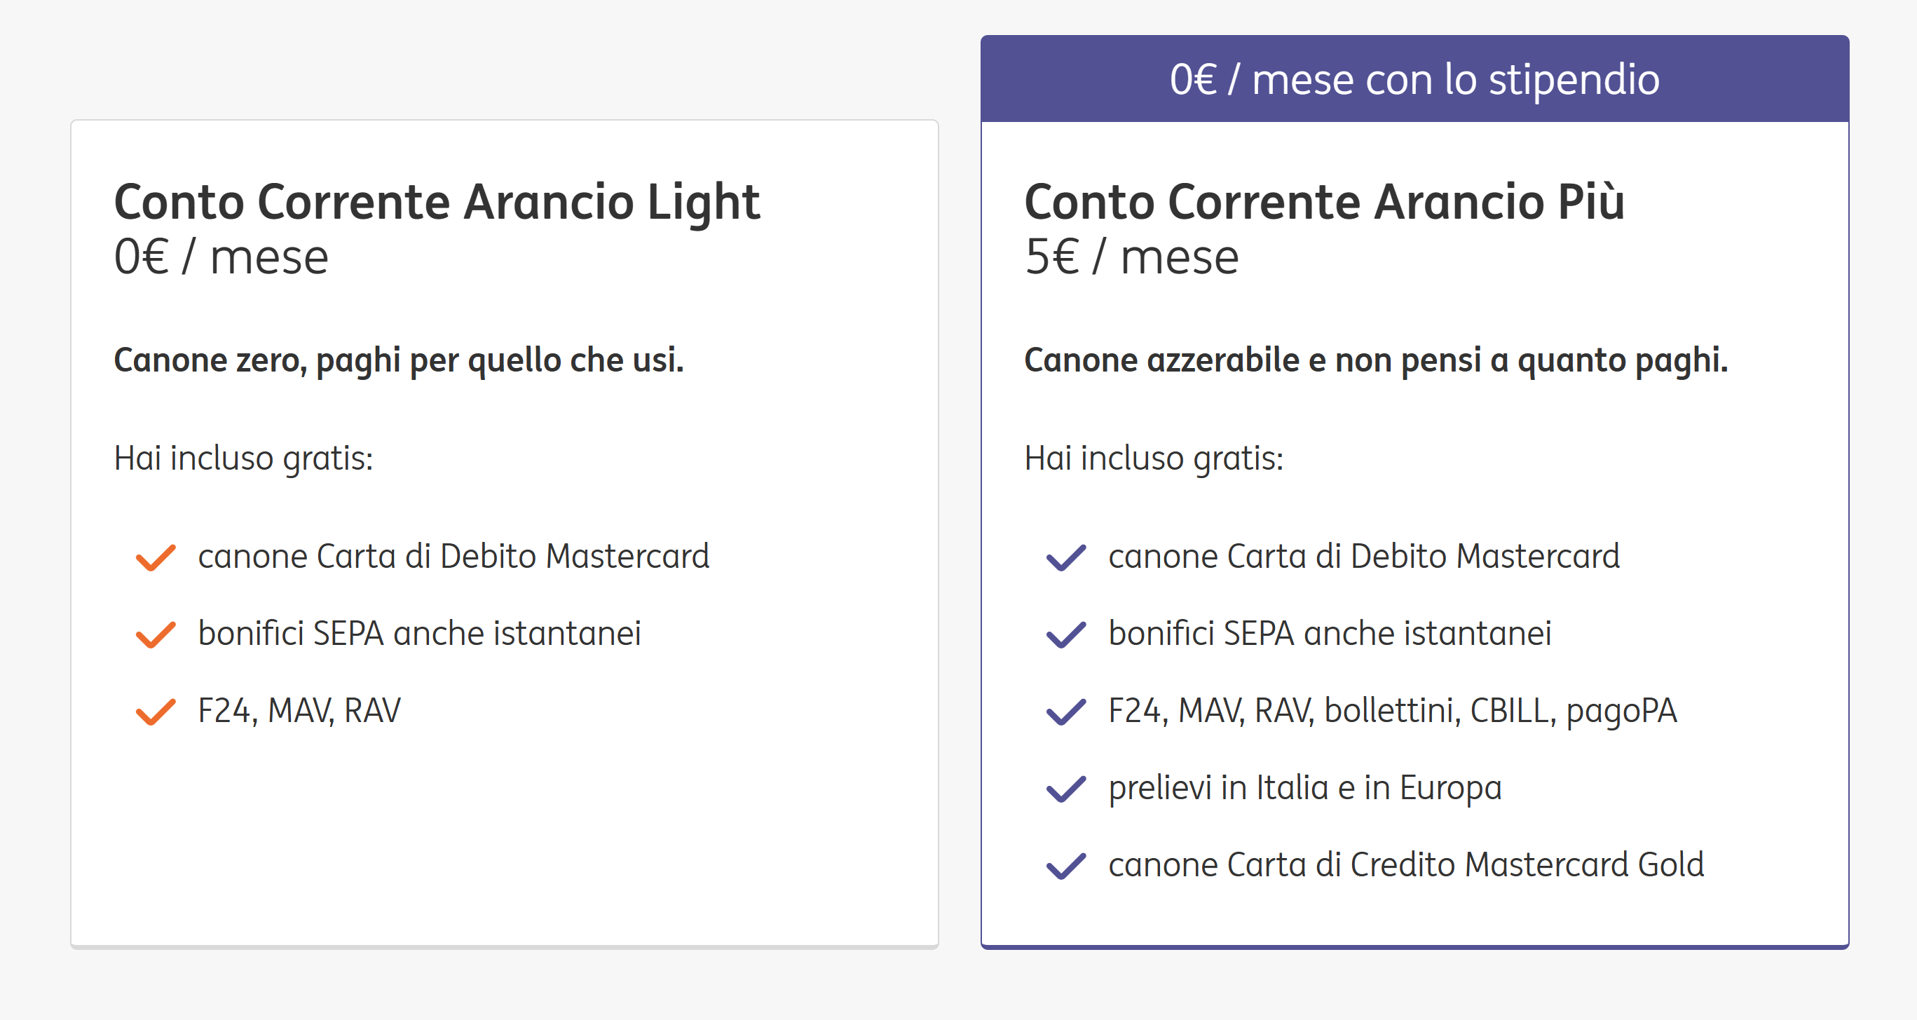
Task: Click the '0€ / mese' price text
Action: 221,257
